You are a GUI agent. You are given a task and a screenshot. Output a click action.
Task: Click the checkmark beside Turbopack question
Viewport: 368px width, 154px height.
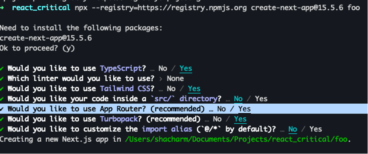coord(2,119)
